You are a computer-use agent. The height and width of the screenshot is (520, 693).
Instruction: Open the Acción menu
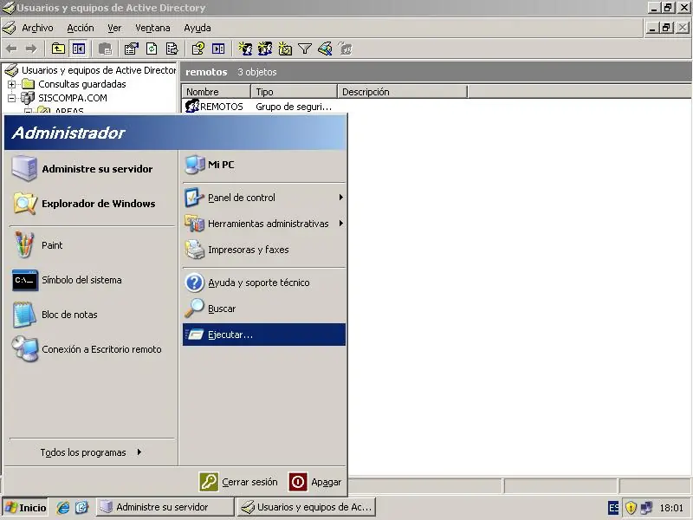point(81,28)
